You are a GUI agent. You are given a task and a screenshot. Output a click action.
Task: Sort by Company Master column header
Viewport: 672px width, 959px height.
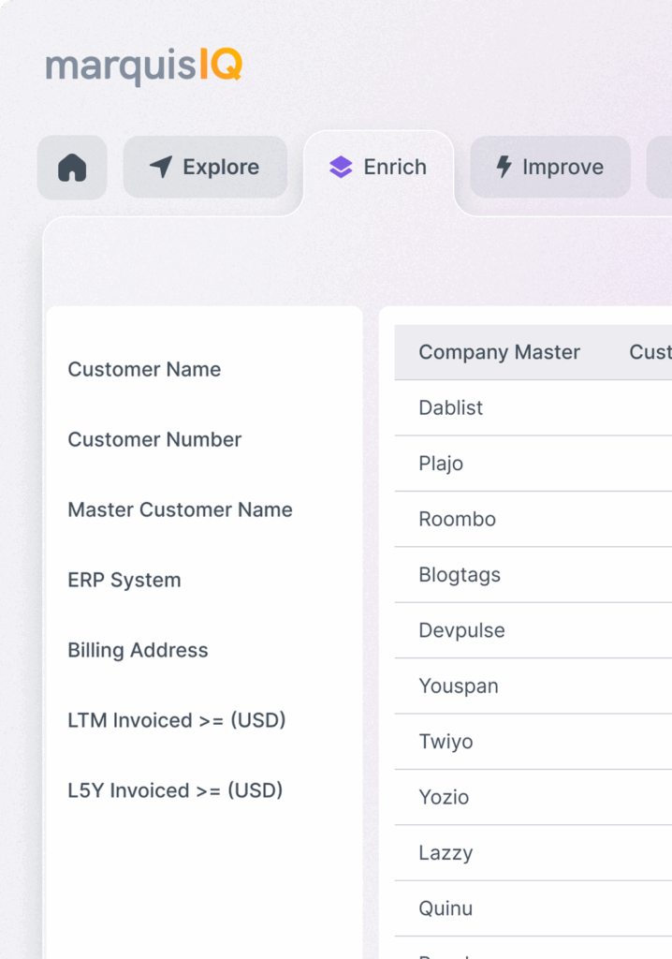[499, 352]
